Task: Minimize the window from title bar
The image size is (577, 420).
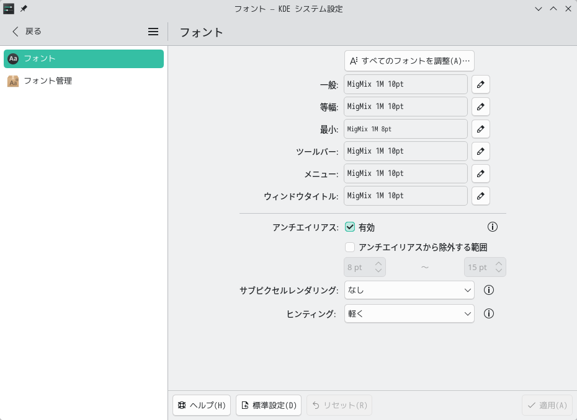Action: tap(539, 9)
